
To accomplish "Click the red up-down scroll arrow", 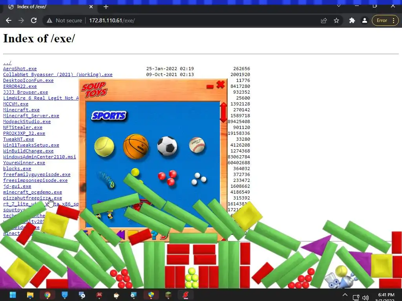I will pos(223,112).
